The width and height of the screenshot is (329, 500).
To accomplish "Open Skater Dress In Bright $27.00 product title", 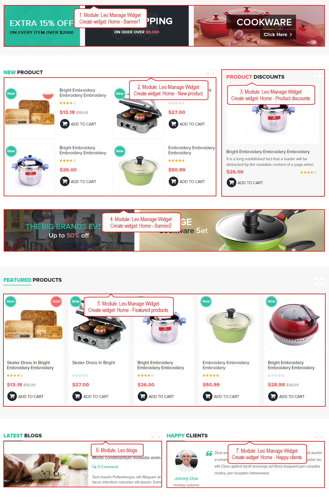I will (x=94, y=363).
